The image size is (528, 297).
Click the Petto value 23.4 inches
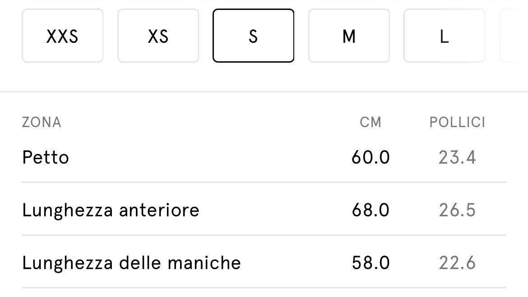[x=457, y=158]
